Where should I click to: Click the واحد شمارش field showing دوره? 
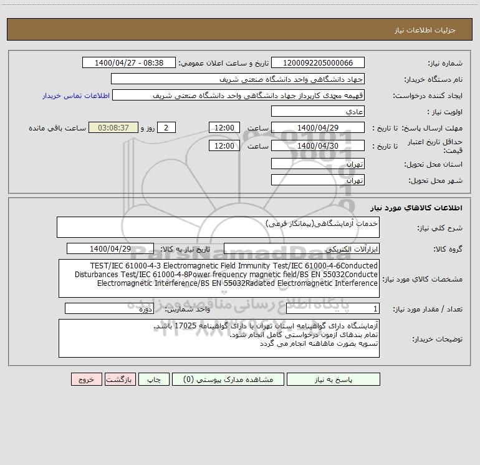tap(109, 308)
